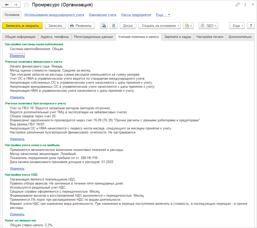The image size is (257, 228).
Task: Select the Адреса, телефоны tab
Action: click(x=55, y=37)
